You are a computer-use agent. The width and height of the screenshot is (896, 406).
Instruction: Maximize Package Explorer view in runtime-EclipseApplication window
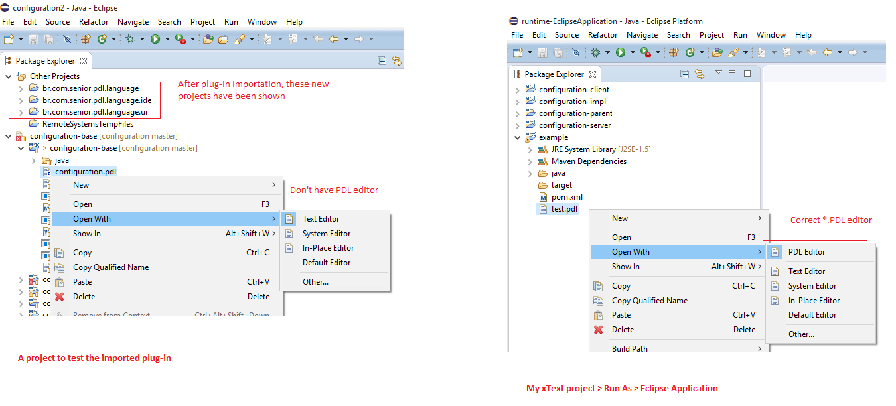tap(747, 73)
